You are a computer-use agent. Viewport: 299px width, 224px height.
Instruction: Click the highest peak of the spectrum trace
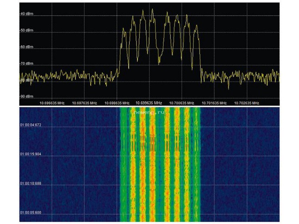[x=152, y=10]
